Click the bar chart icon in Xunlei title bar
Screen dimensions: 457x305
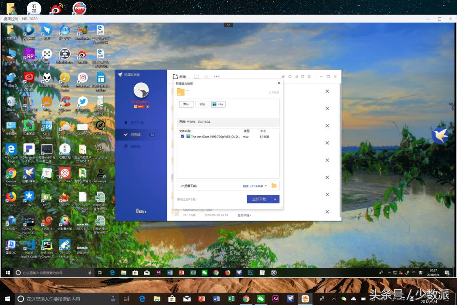tap(296, 77)
